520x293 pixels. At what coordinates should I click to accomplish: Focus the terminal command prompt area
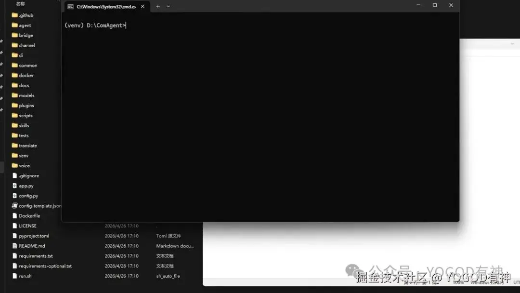260,116
